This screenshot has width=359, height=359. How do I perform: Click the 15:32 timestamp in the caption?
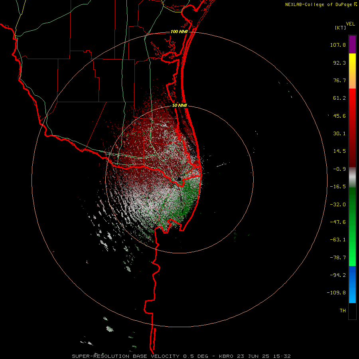[x=283, y=356]
